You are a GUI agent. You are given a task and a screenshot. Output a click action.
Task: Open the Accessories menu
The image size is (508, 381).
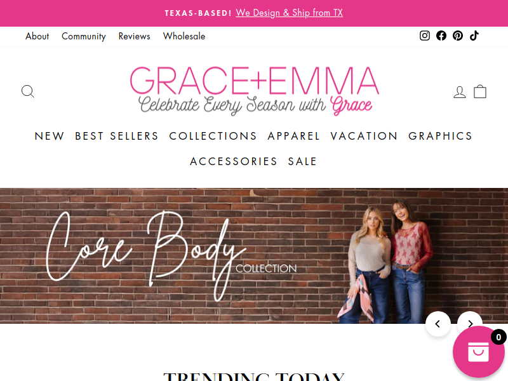pos(234,161)
